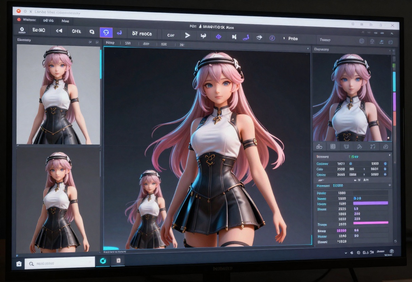Open the book-shaped properties tab icon

tap(346, 146)
